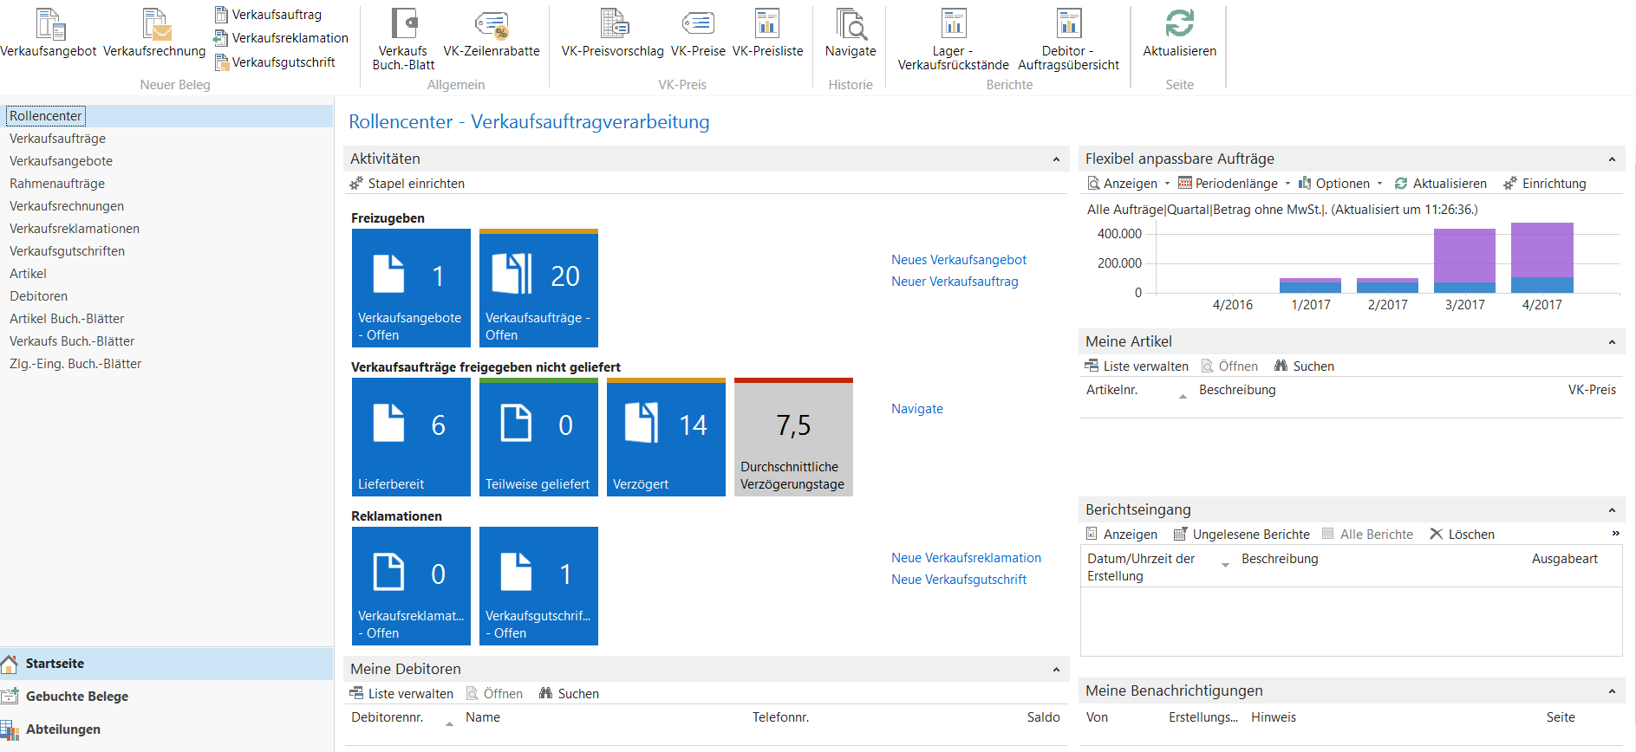1636x752 pixels.
Task: Click Navigate icon in Historie group
Action: tap(851, 33)
